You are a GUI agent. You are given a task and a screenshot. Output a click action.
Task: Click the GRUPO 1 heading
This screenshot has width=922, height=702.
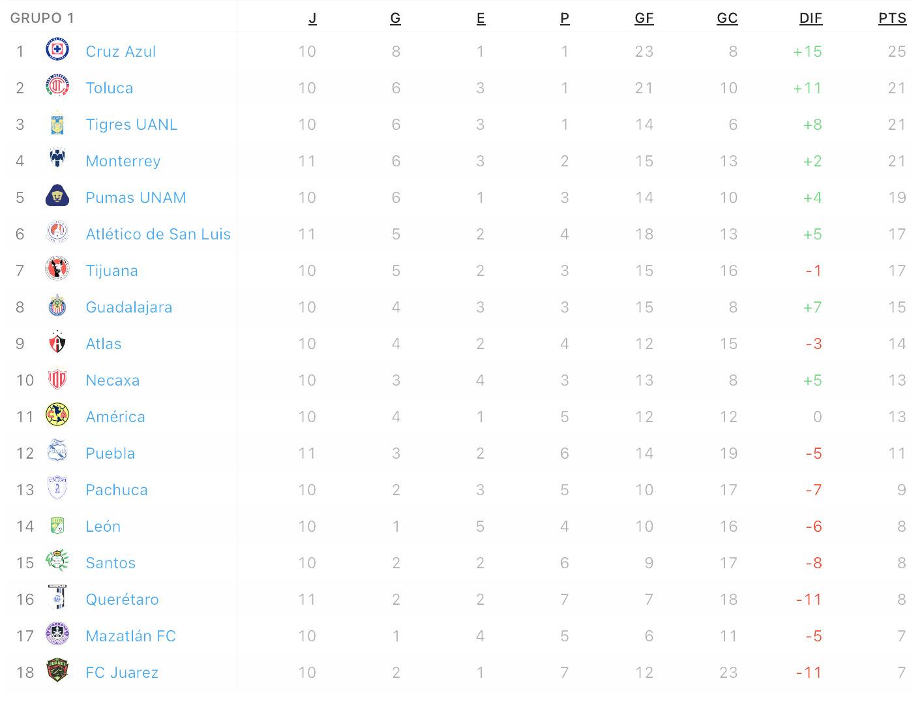(x=42, y=18)
